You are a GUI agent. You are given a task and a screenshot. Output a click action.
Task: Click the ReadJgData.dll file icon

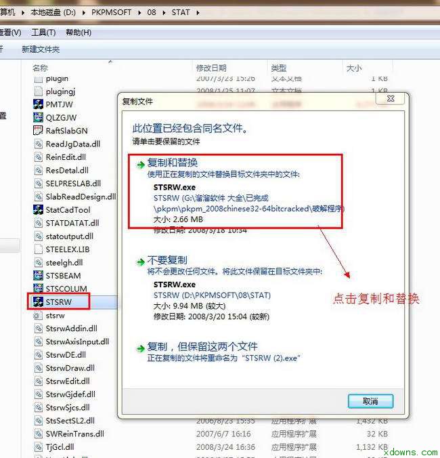[38, 144]
